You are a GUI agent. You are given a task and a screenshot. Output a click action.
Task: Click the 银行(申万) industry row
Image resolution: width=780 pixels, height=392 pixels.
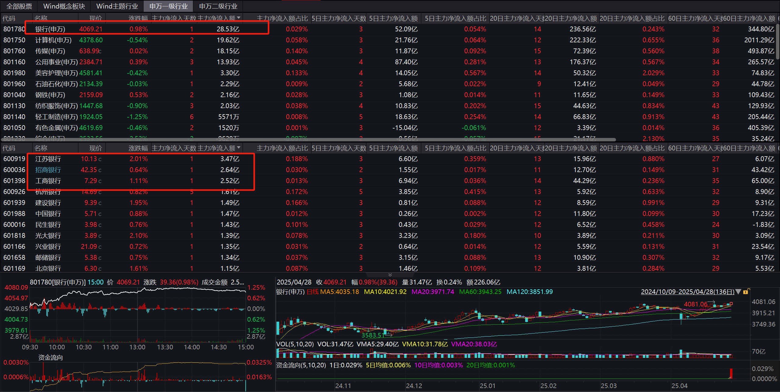click(x=50, y=29)
